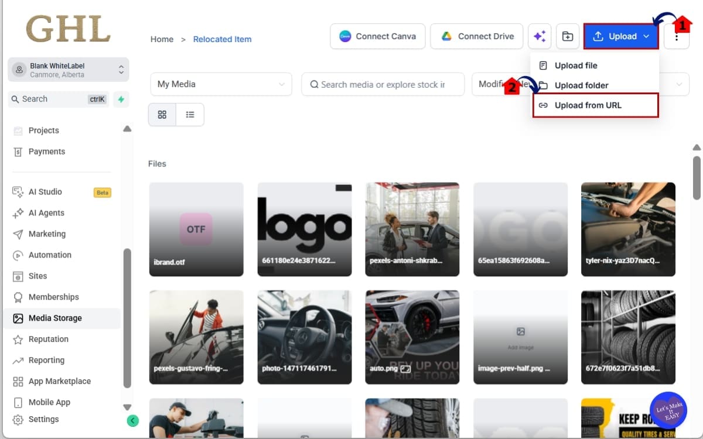Open Marketing in sidebar

click(47, 234)
